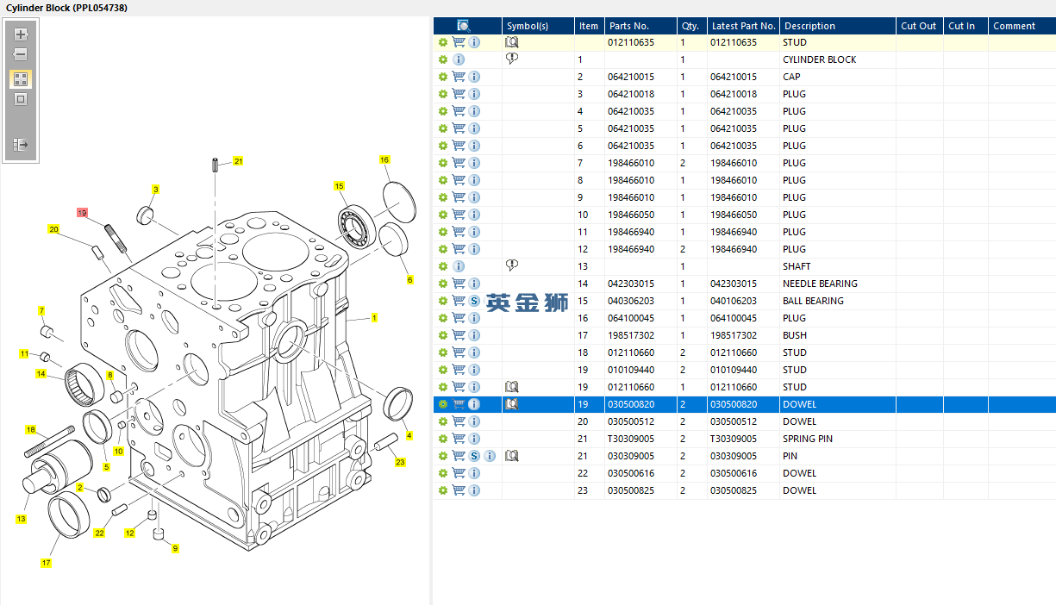Sort by the Description column header
Viewport: 1056px width, 605px height.
click(809, 26)
